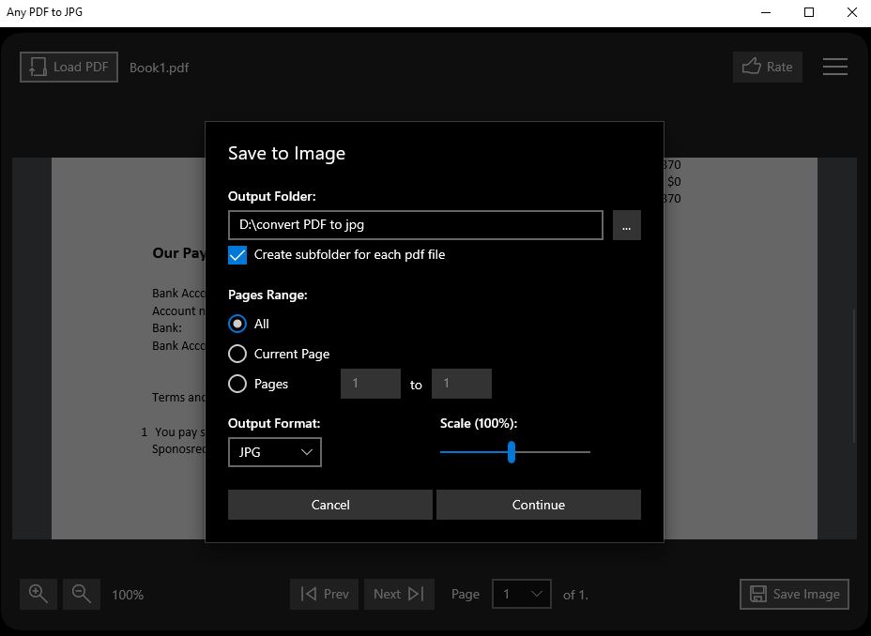
Task: Select the Current Page radio option
Action: [237, 354]
